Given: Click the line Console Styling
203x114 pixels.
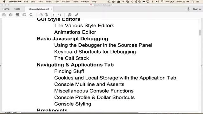Looking at the screenshot, I should click(73, 104).
